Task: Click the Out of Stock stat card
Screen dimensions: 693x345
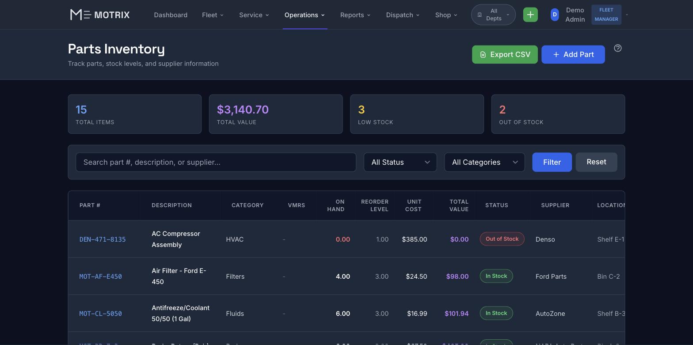Action: [558, 114]
